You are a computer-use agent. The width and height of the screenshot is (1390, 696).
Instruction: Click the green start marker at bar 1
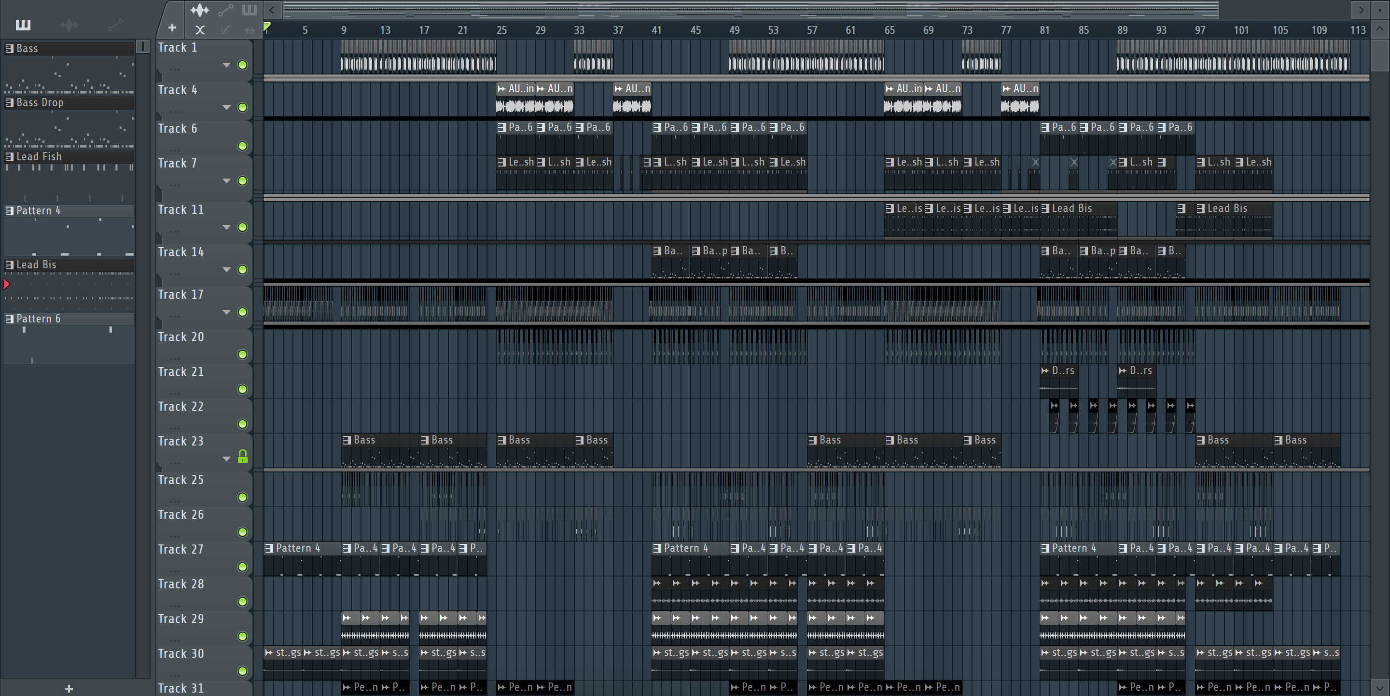click(266, 27)
